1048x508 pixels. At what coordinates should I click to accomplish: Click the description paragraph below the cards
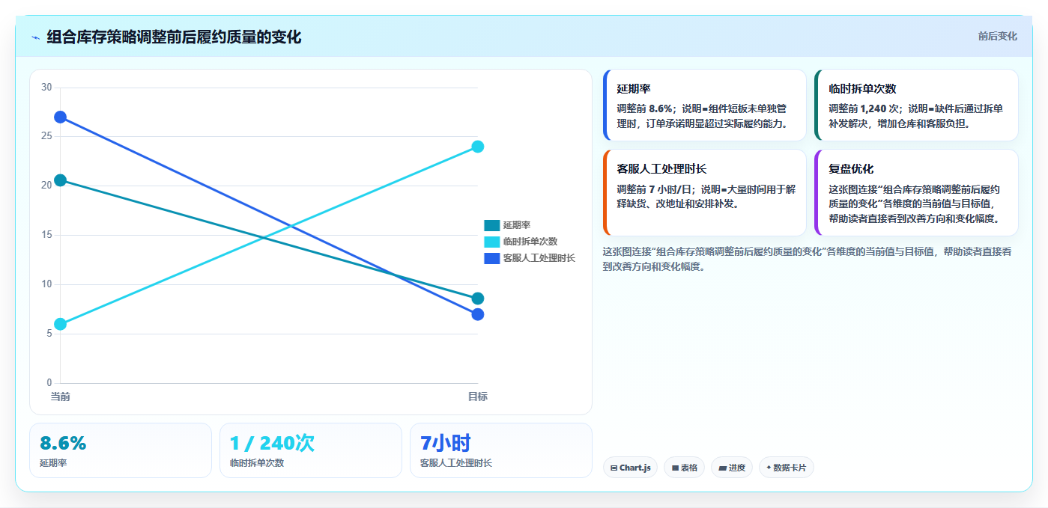[x=808, y=259]
